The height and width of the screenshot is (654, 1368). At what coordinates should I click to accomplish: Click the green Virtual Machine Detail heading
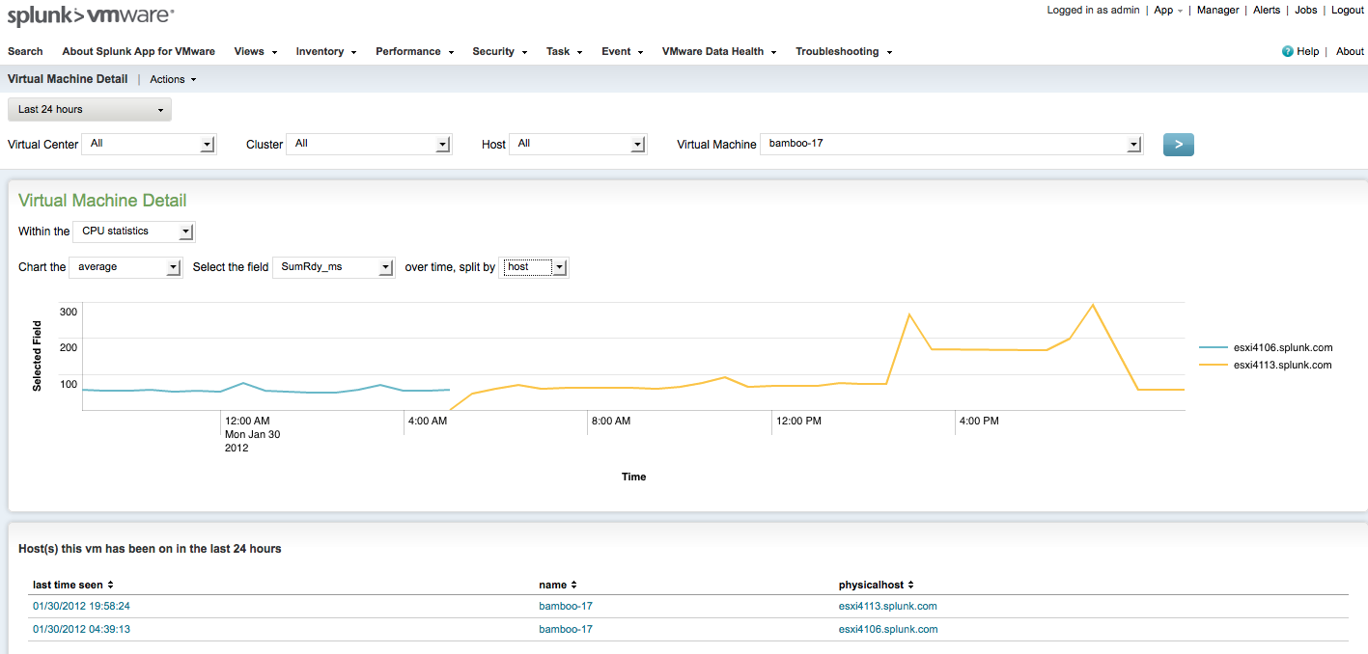tap(102, 201)
